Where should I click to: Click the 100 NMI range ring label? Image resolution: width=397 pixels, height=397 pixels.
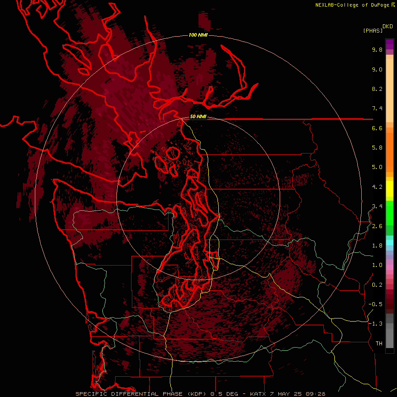tap(198, 35)
